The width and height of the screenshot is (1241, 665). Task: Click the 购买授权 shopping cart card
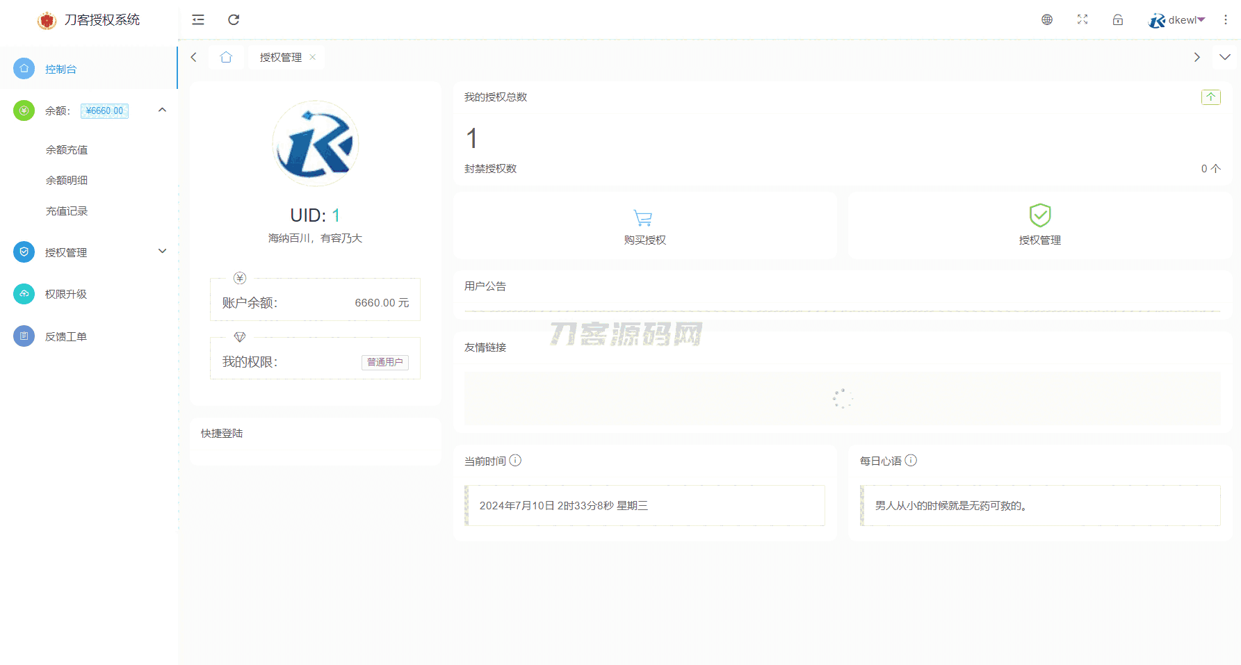coord(644,227)
